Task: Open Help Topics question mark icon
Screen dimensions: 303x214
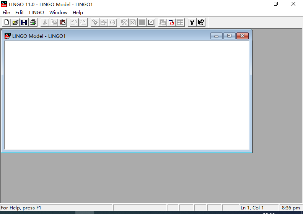Action: click(x=192, y=23)
